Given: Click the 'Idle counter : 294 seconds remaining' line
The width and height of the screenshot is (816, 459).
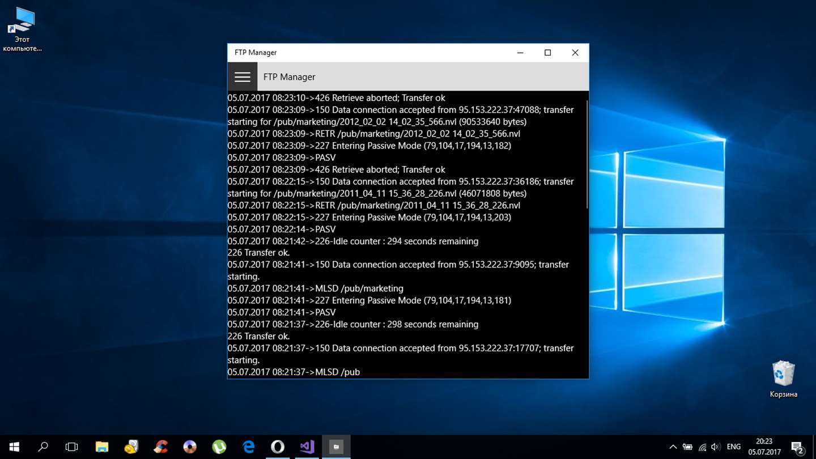Looking at the screenshot, I should click(x=353, y=241).
